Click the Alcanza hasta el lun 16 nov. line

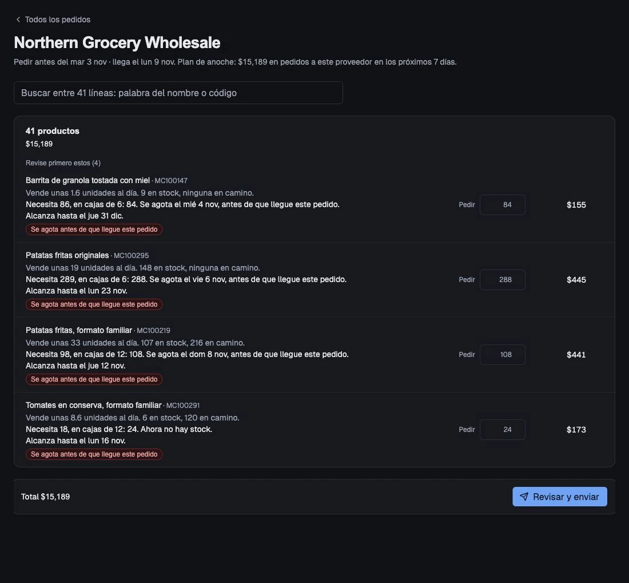[75, 441]
